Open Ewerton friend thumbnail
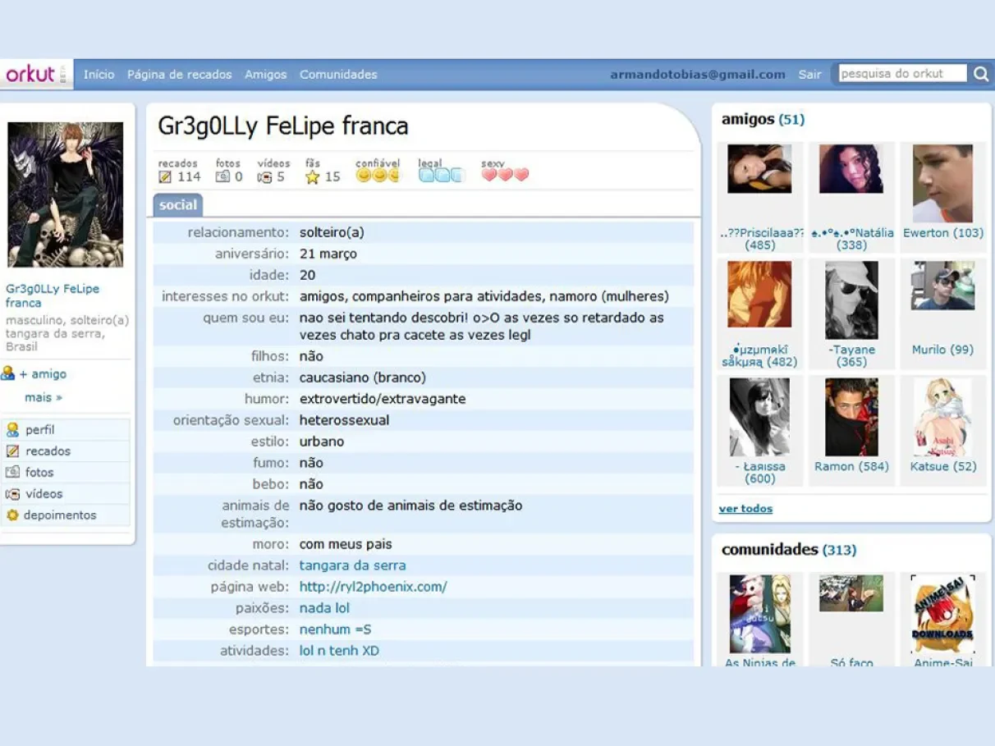995x746 pixels. click(942, 184)
